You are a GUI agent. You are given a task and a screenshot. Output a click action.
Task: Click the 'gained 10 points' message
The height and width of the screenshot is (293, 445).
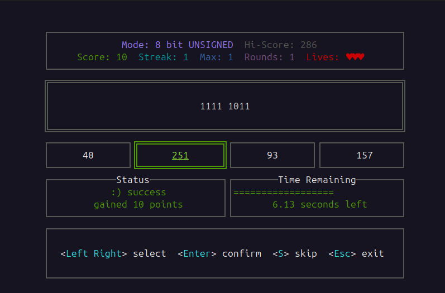click(138, 204)
